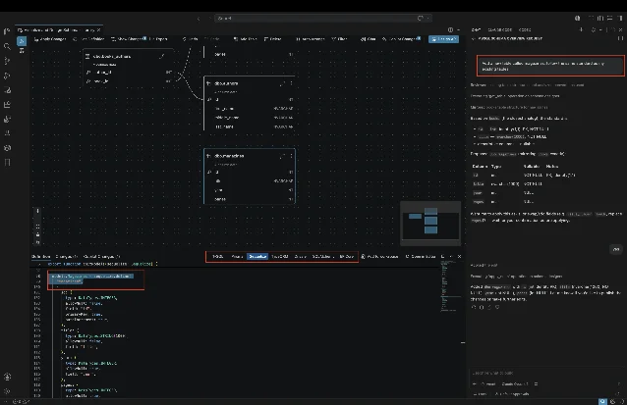Click the first designer toolbar button
627x405 pixels.
50,38
